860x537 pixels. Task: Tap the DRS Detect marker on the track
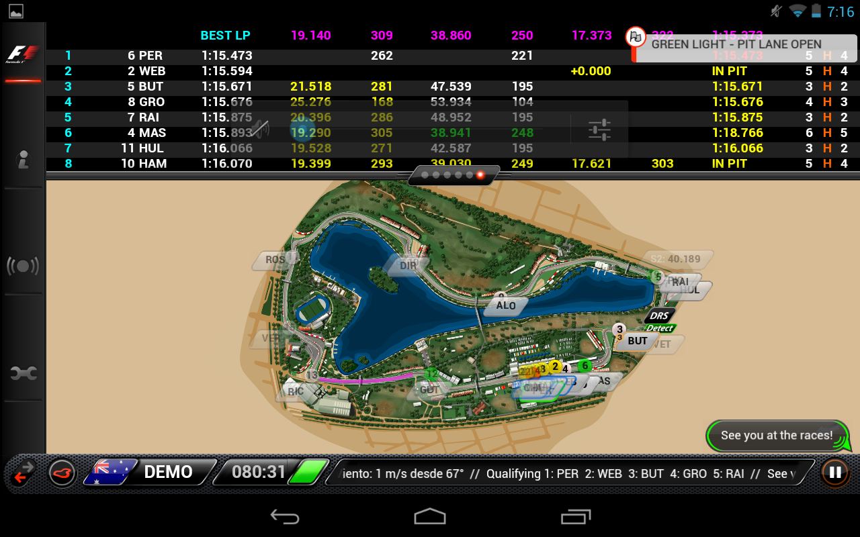pyautogui.click(x=660, y=320)
